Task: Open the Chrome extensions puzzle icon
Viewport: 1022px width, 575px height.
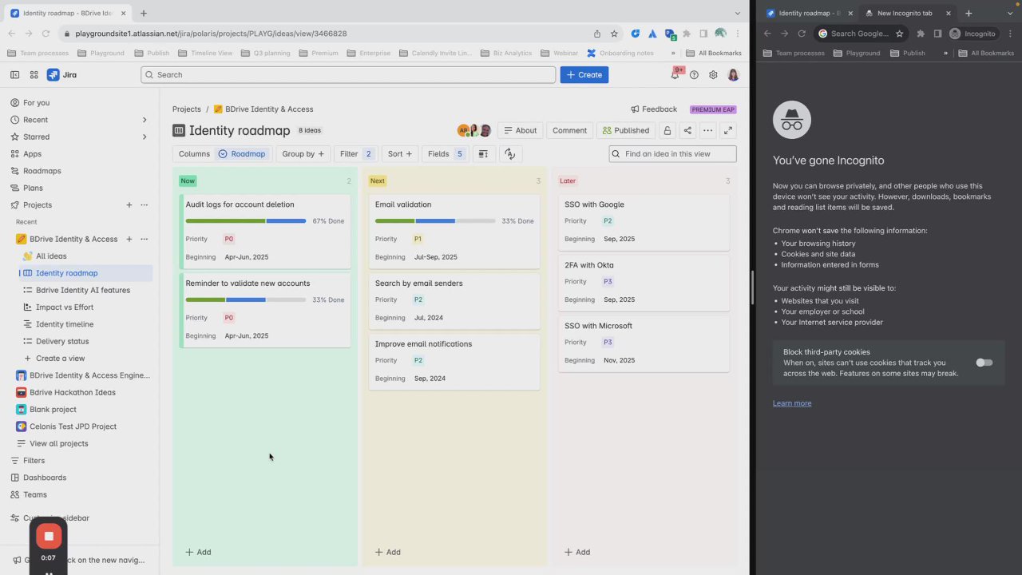Action: (x=686, y=34)
